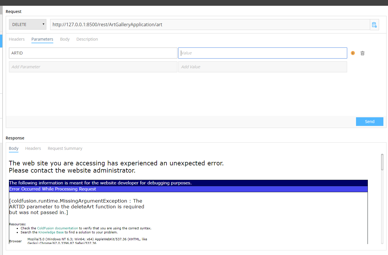Click the clipboard icon beside the URL field
388x255 pixels.
coord(374,25)
